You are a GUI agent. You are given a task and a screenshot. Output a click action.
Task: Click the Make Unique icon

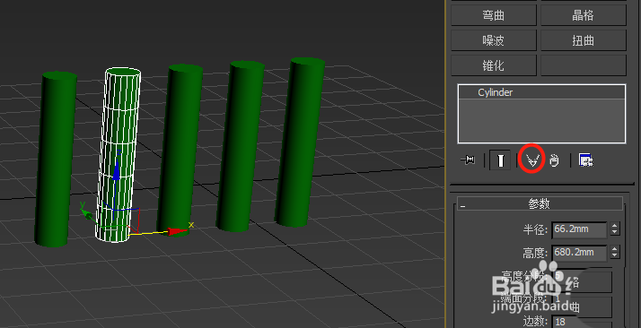[x=531, y=160]
